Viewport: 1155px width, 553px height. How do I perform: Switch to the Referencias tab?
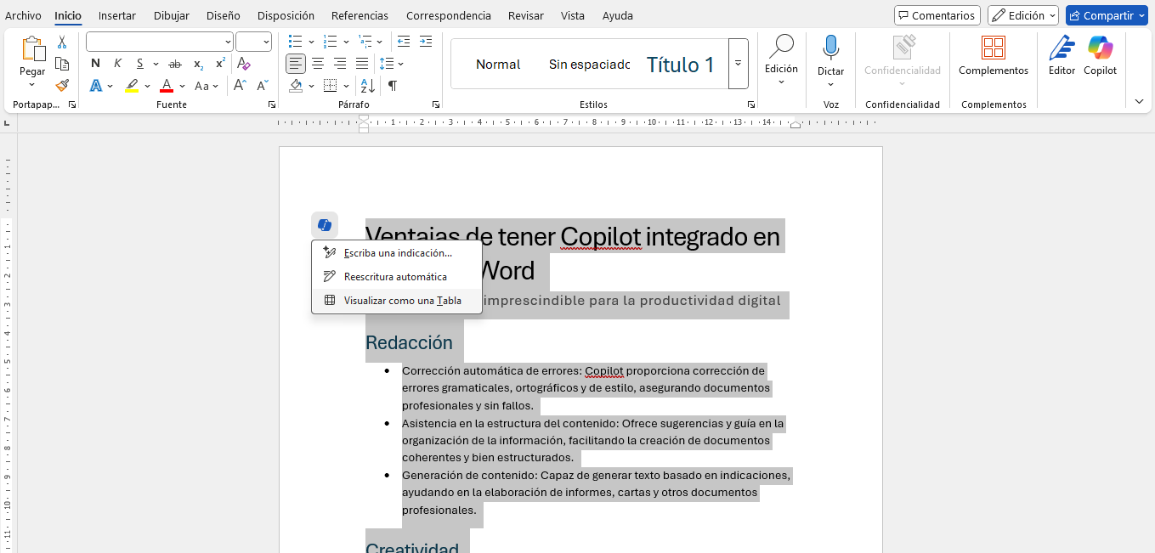point(360,15)
